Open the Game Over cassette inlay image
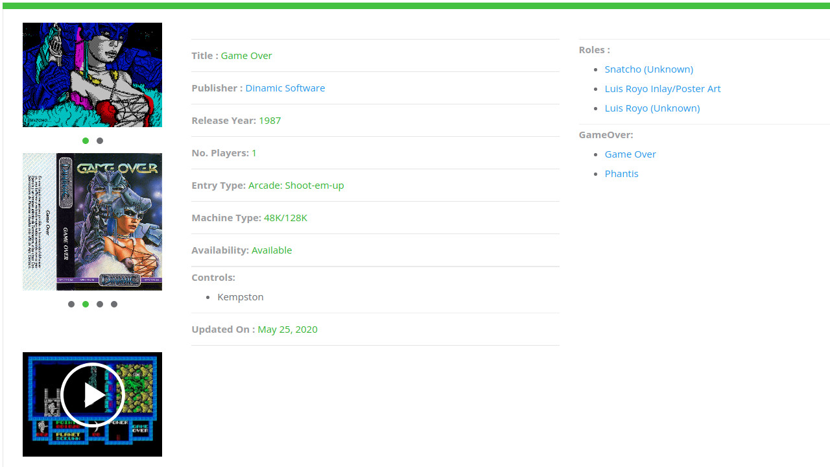Viewport: 830px width, 467px height. point(92,221)
